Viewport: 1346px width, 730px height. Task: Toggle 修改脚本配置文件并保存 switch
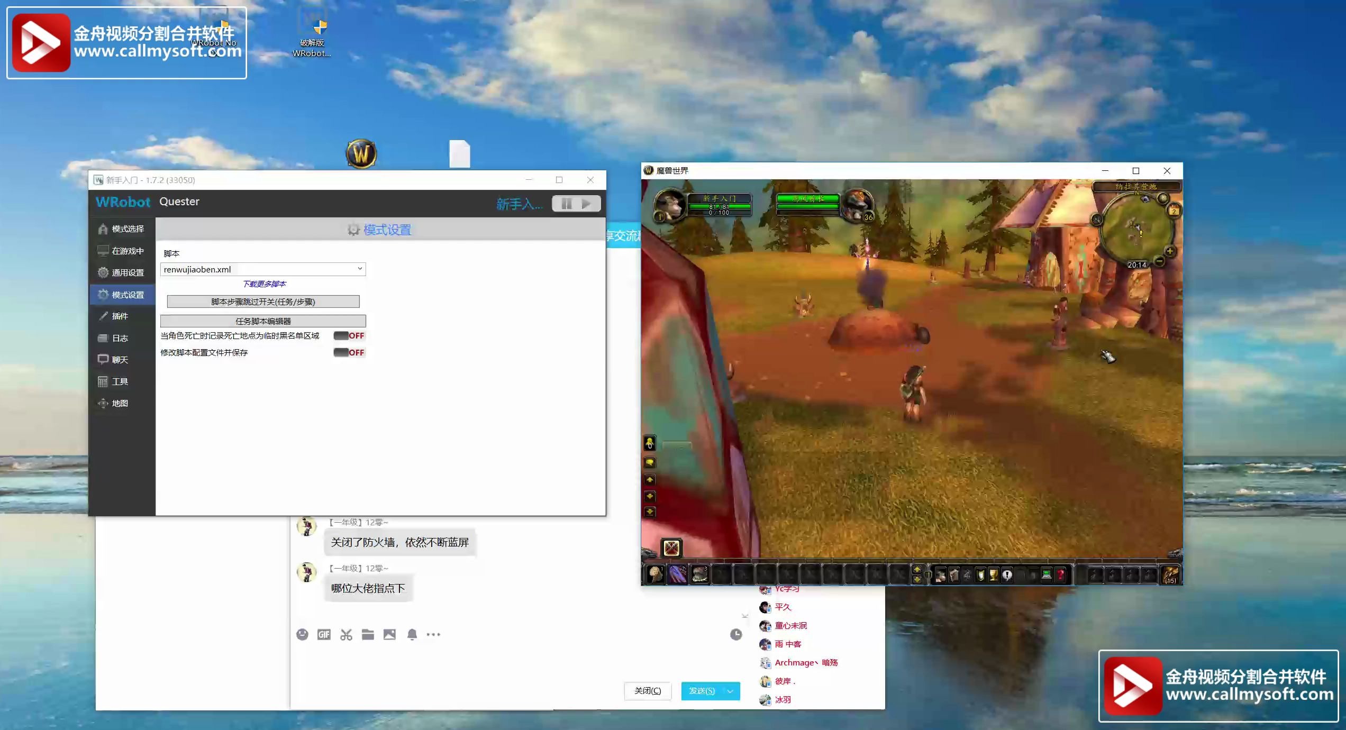[x=349, y=352]
